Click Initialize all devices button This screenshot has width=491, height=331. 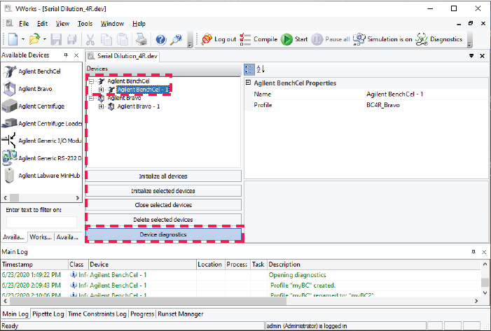click(x=163, y=176)
